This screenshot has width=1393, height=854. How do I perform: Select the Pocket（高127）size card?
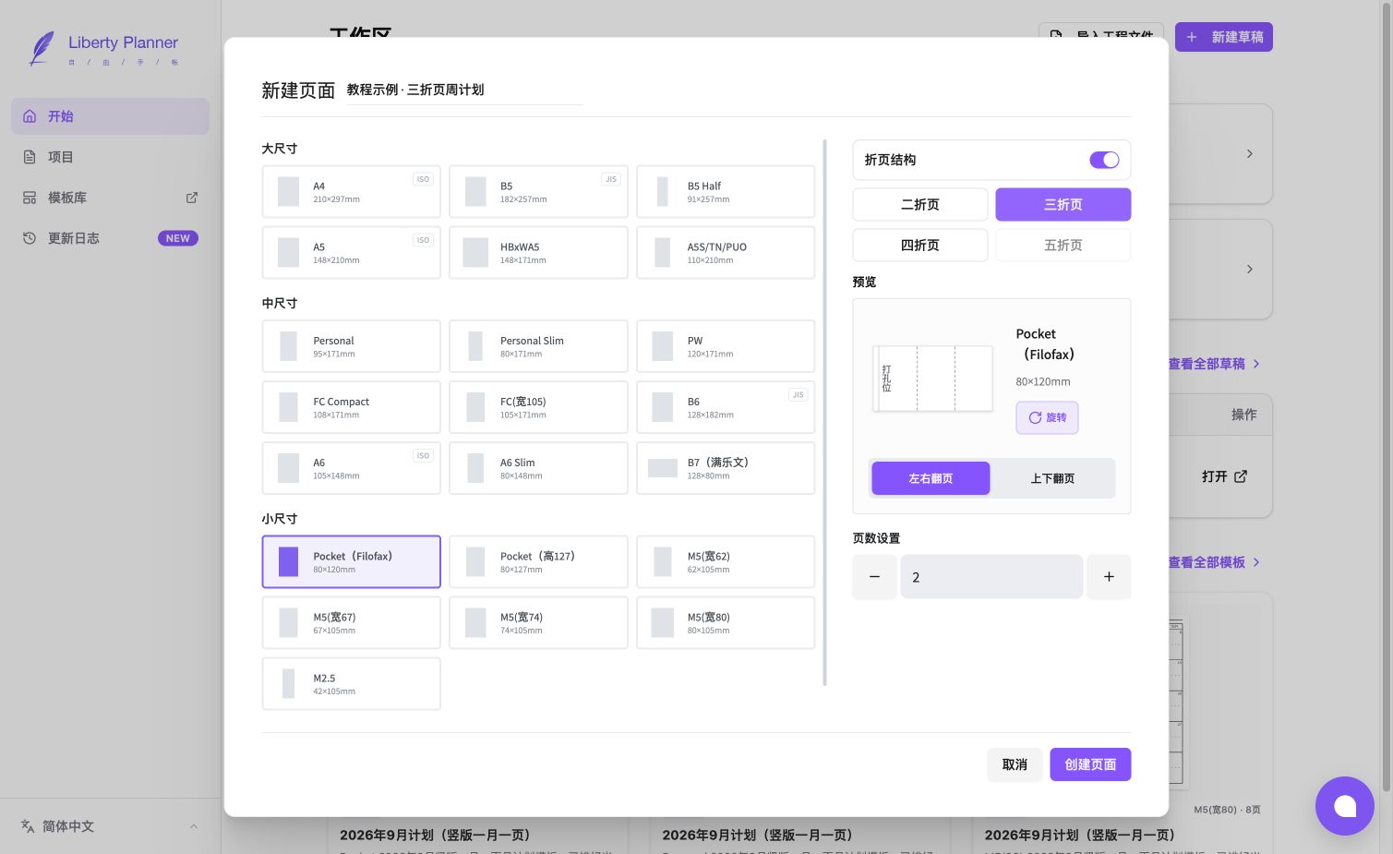(x=538, y=561)
